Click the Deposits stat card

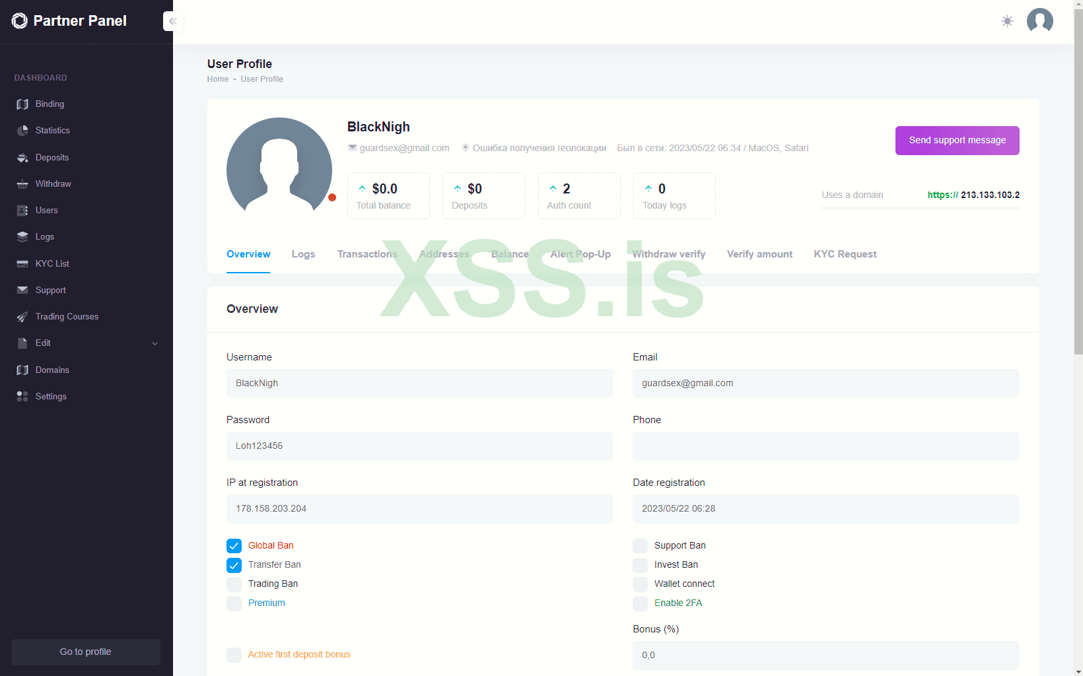(483, 196)
